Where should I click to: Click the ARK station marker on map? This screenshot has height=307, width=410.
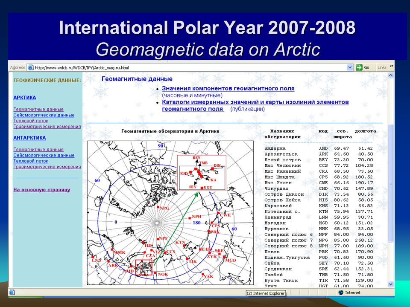coord(109,261)
